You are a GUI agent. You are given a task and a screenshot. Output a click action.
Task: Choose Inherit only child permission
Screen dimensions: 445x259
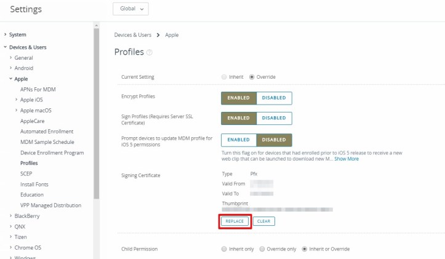click(x=224, y=249)
